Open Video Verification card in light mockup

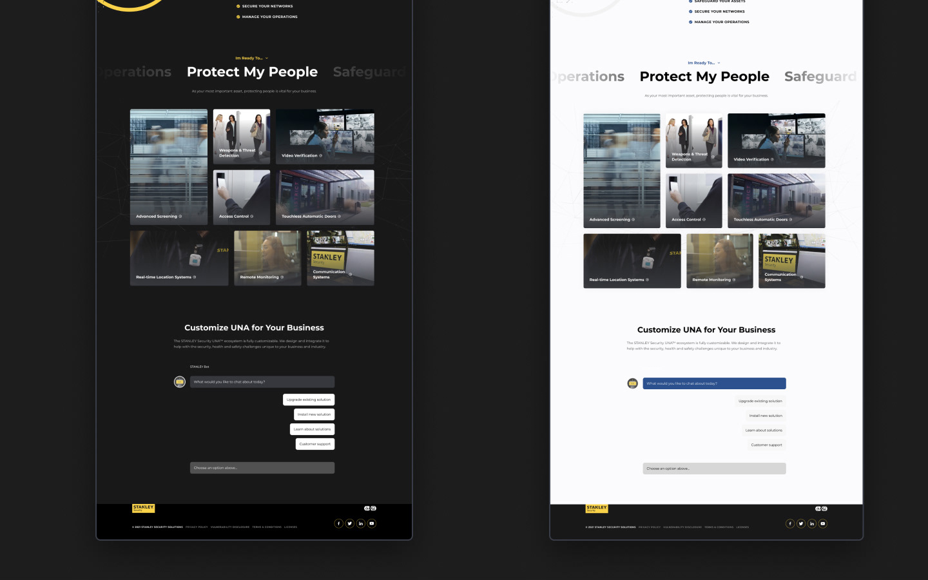[x=777, y=141]
